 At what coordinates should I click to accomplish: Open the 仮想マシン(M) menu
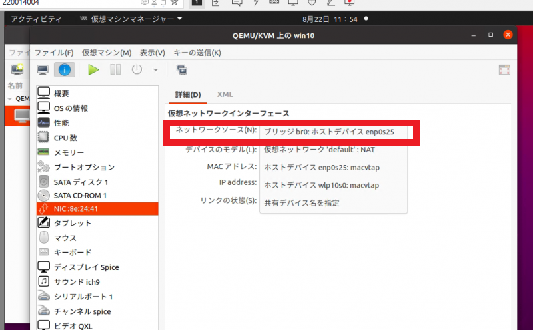point(107,53)
